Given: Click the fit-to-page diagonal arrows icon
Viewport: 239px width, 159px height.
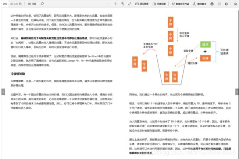Looking at the screenshot, I should pyautogui.click(x=130, y=4).
